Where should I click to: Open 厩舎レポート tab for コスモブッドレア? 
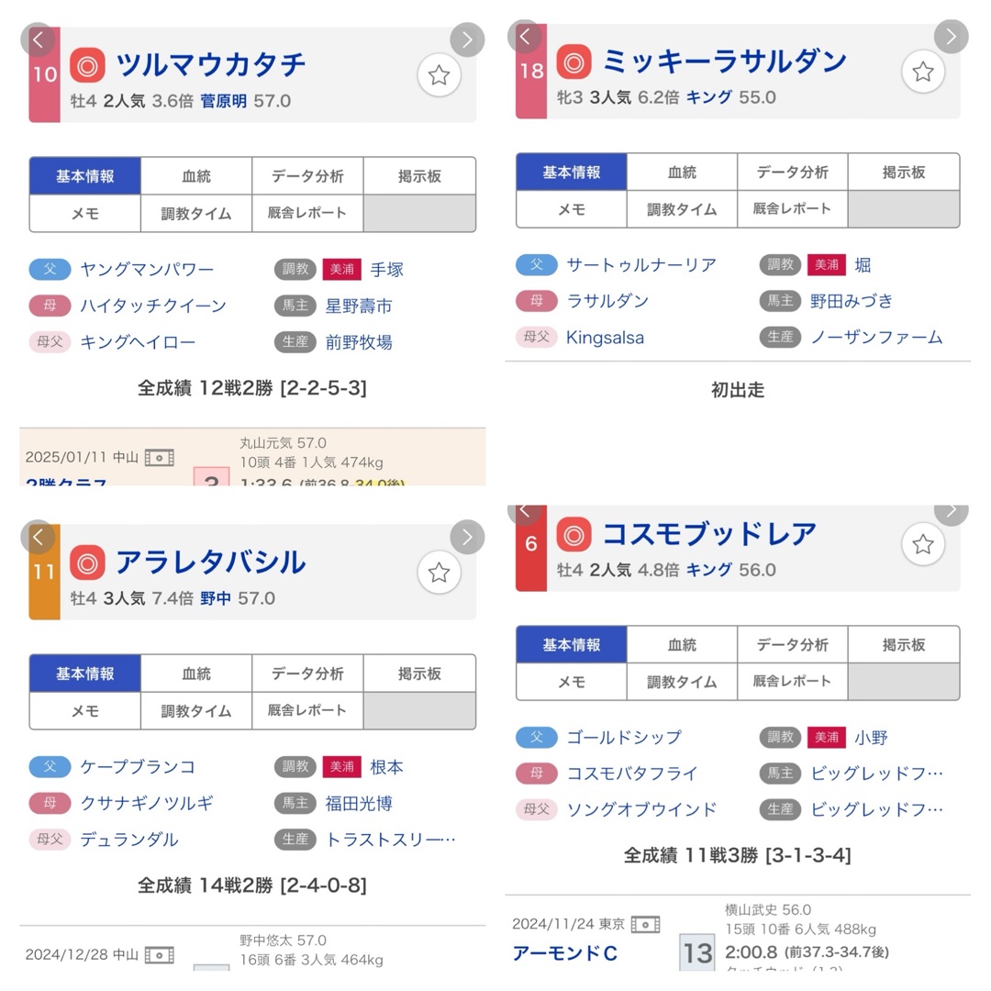point(793,681)
